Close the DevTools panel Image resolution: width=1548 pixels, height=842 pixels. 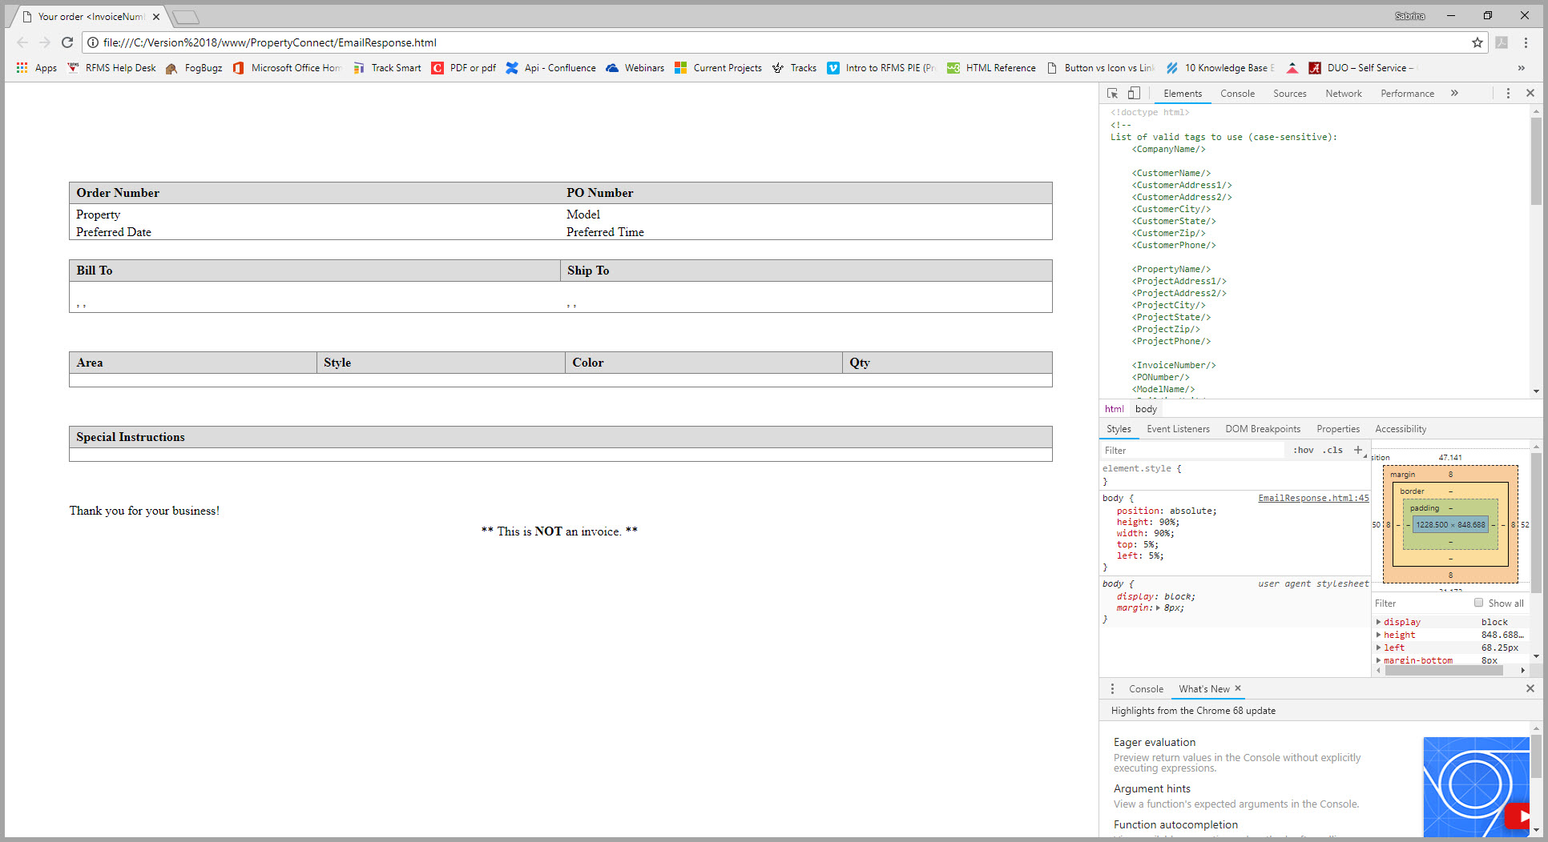[1530, 94]
